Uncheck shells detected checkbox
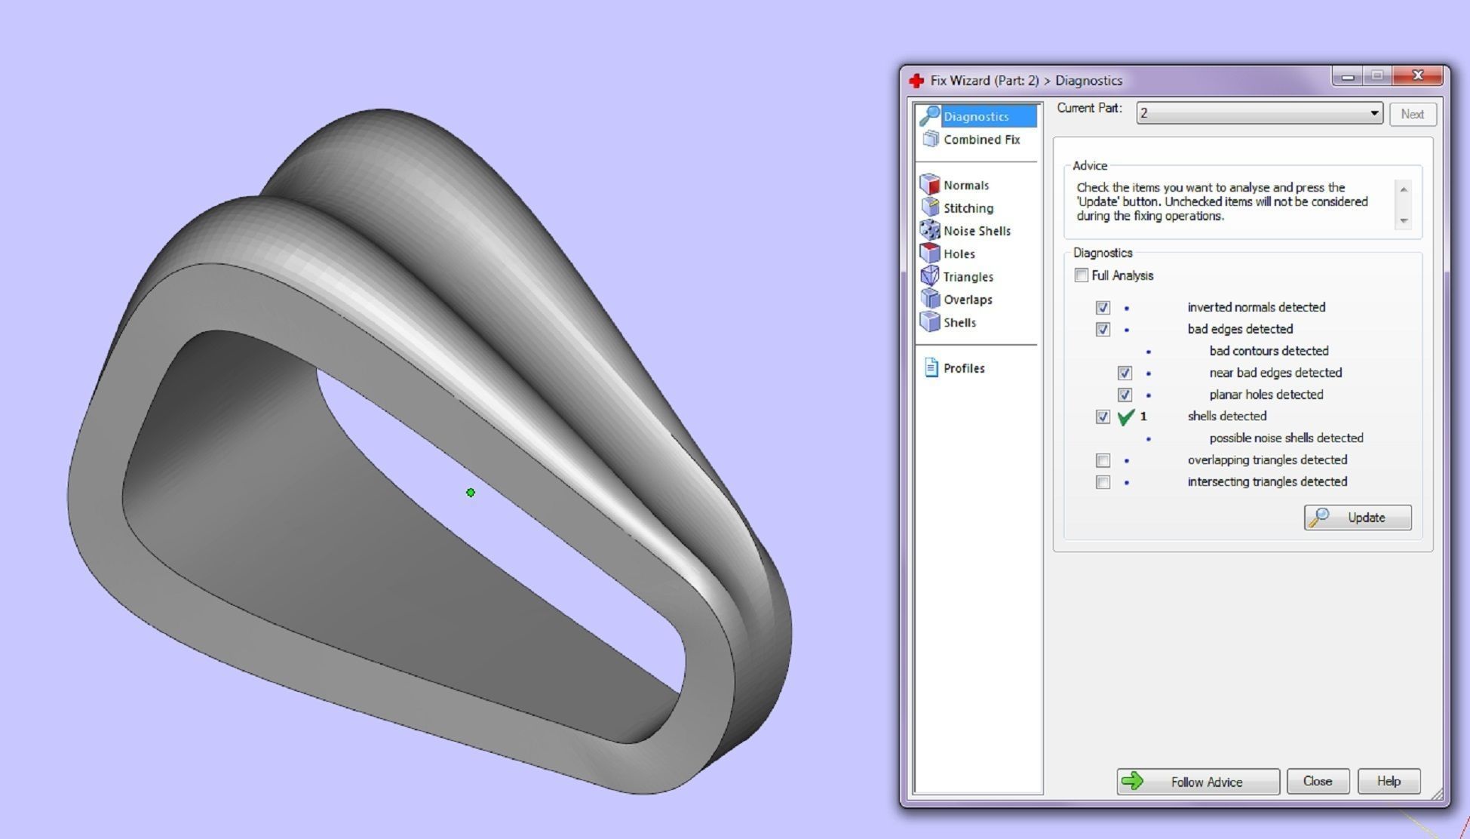This screenshot has height=839, width=1470. (x=1103, y=416)
